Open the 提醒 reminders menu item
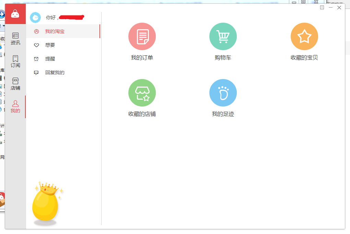The width and height of the screenshot is (350, 234). [x=50, y=59]
